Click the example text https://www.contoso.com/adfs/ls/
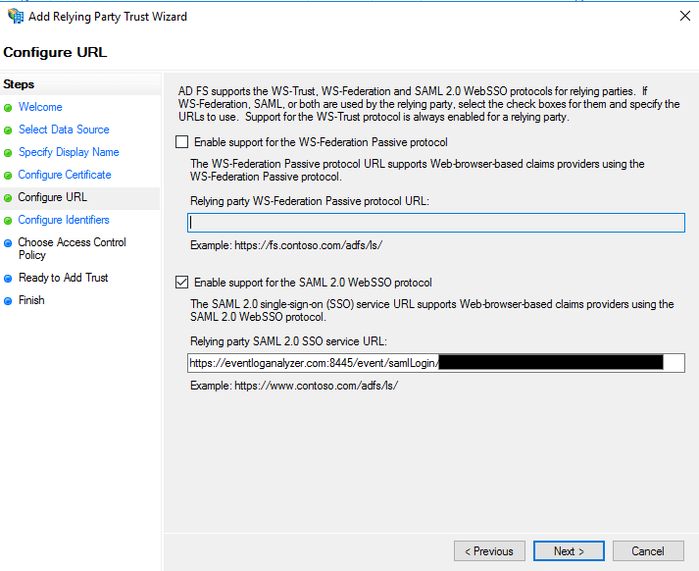This screenshot has width=699, height=571. click(317, 386)
